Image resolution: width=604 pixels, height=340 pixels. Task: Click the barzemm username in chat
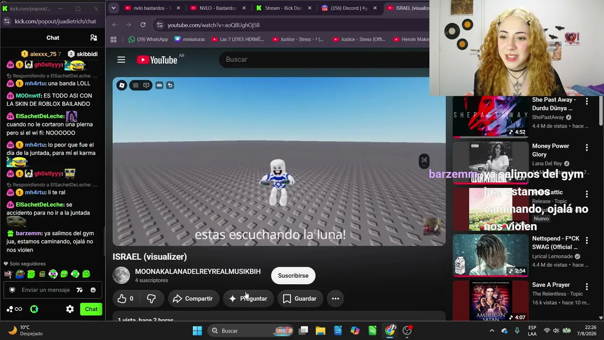tap(28, 233)
